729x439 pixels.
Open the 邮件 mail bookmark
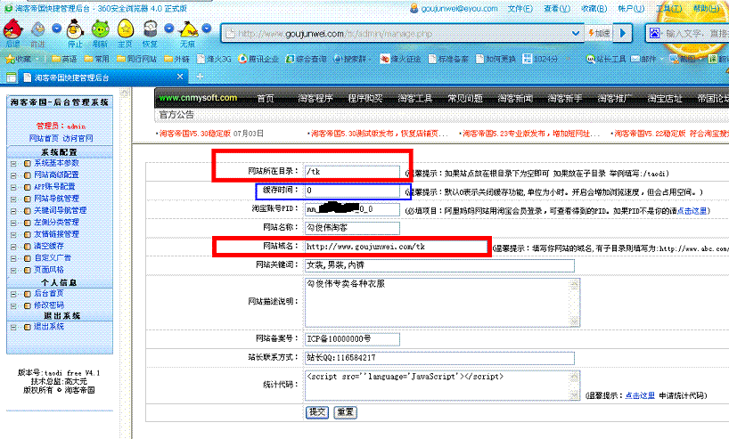(x=643, y=59)
